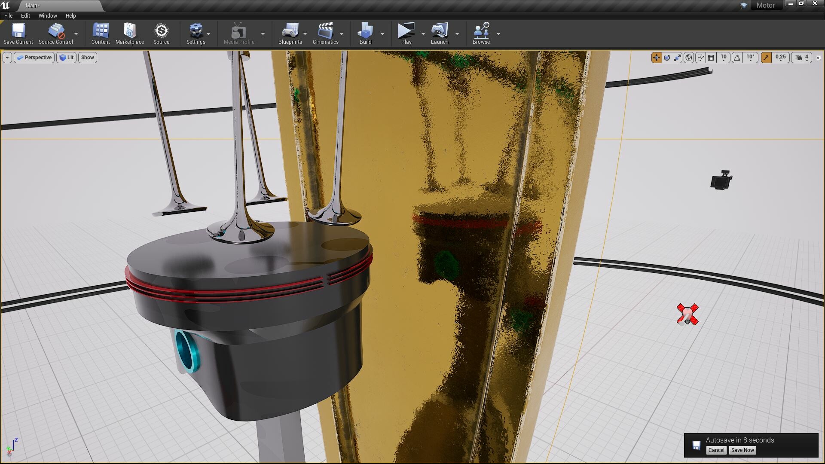The width and height of the screenshot is (825, 464).
Task: Maximize the viewport with the restore icon
Action: click(x=819, y=58)
